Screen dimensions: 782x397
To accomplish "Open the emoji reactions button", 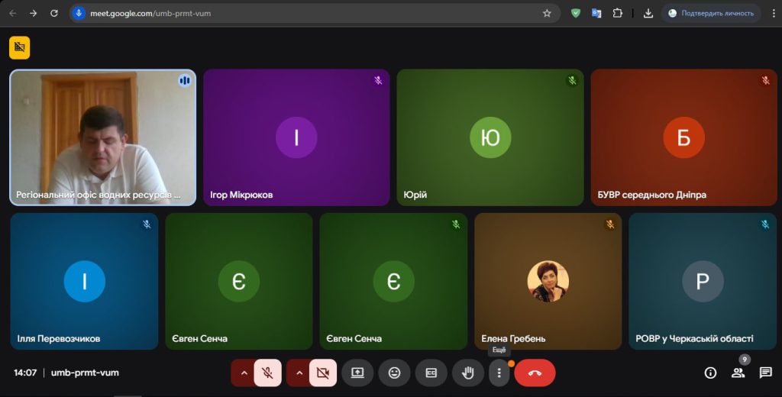I will [395, 373].
